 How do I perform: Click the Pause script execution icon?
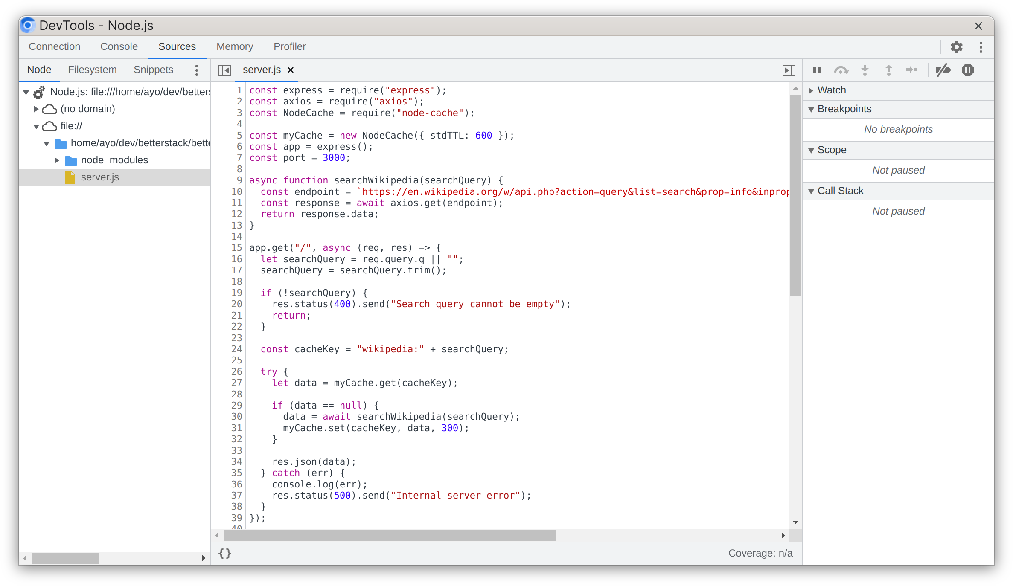tap(816, 70)
